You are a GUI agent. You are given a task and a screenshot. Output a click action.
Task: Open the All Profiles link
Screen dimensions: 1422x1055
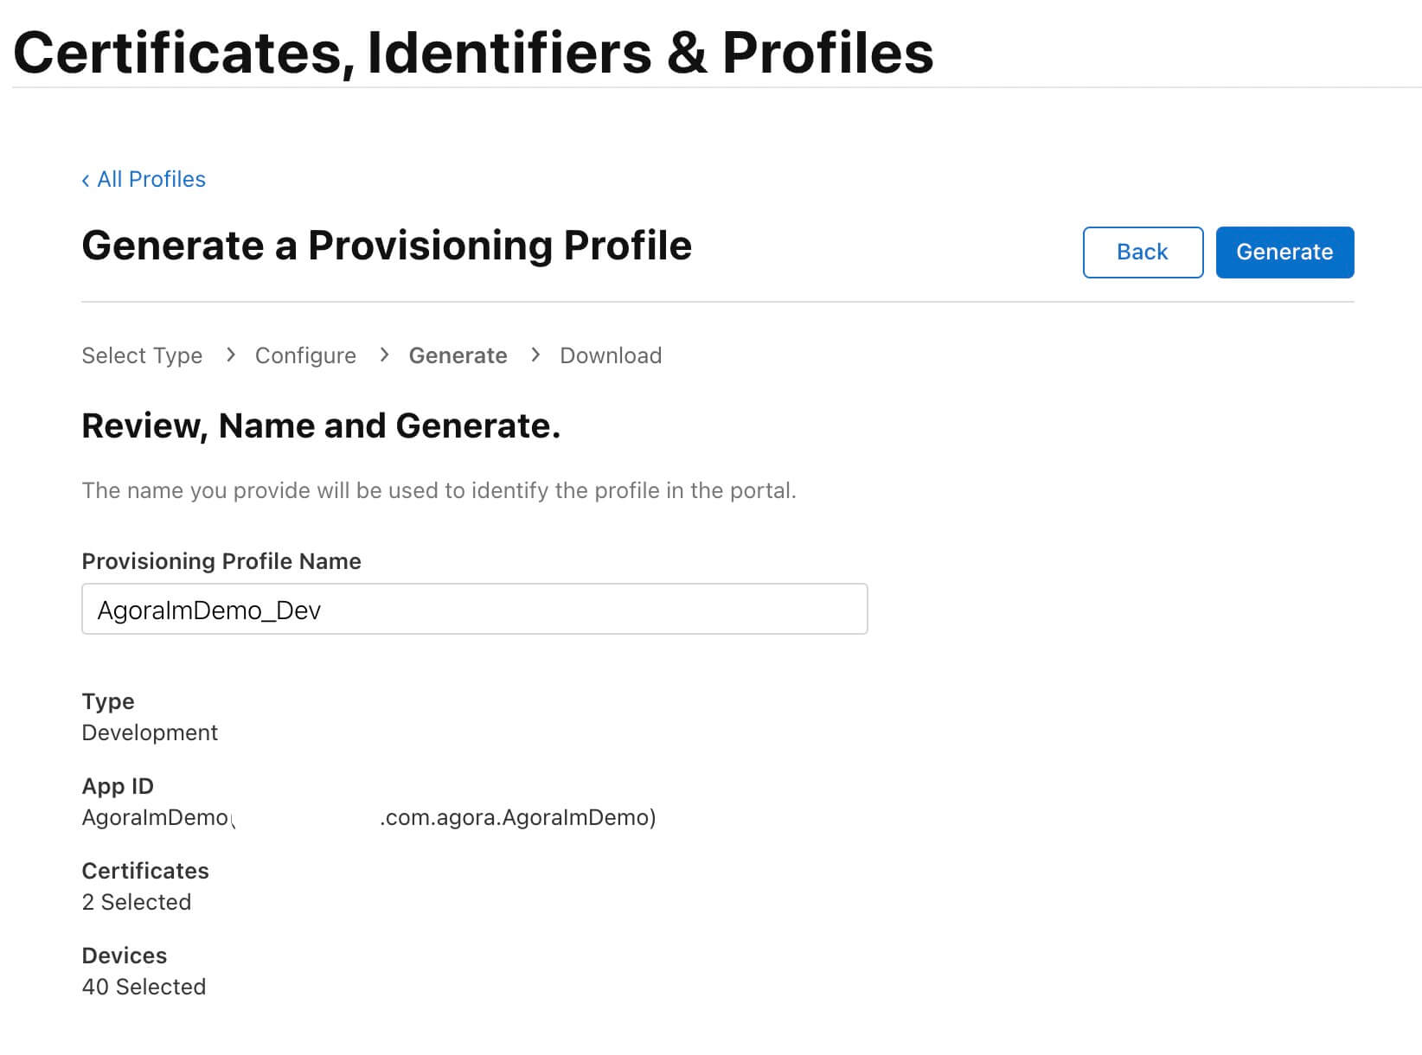coord(151,179)
